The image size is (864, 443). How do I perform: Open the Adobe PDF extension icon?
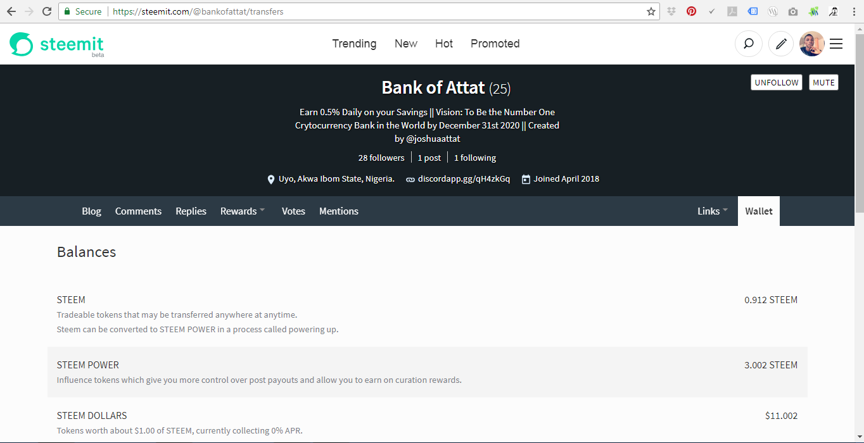tap(732, 11)
